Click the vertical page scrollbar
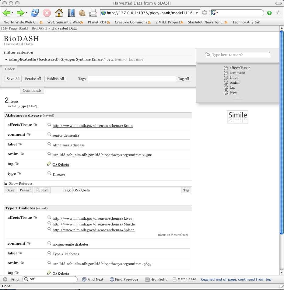This screenshot has width=284, height=290. click(x=281, y=137)
